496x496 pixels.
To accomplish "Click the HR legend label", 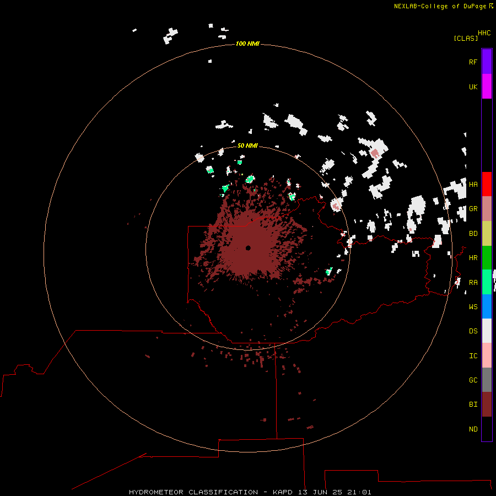I will point(473,258).
